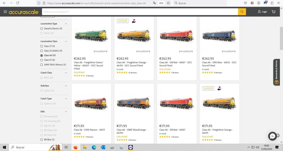Click the tracking protection shield icon

(39, 3)
